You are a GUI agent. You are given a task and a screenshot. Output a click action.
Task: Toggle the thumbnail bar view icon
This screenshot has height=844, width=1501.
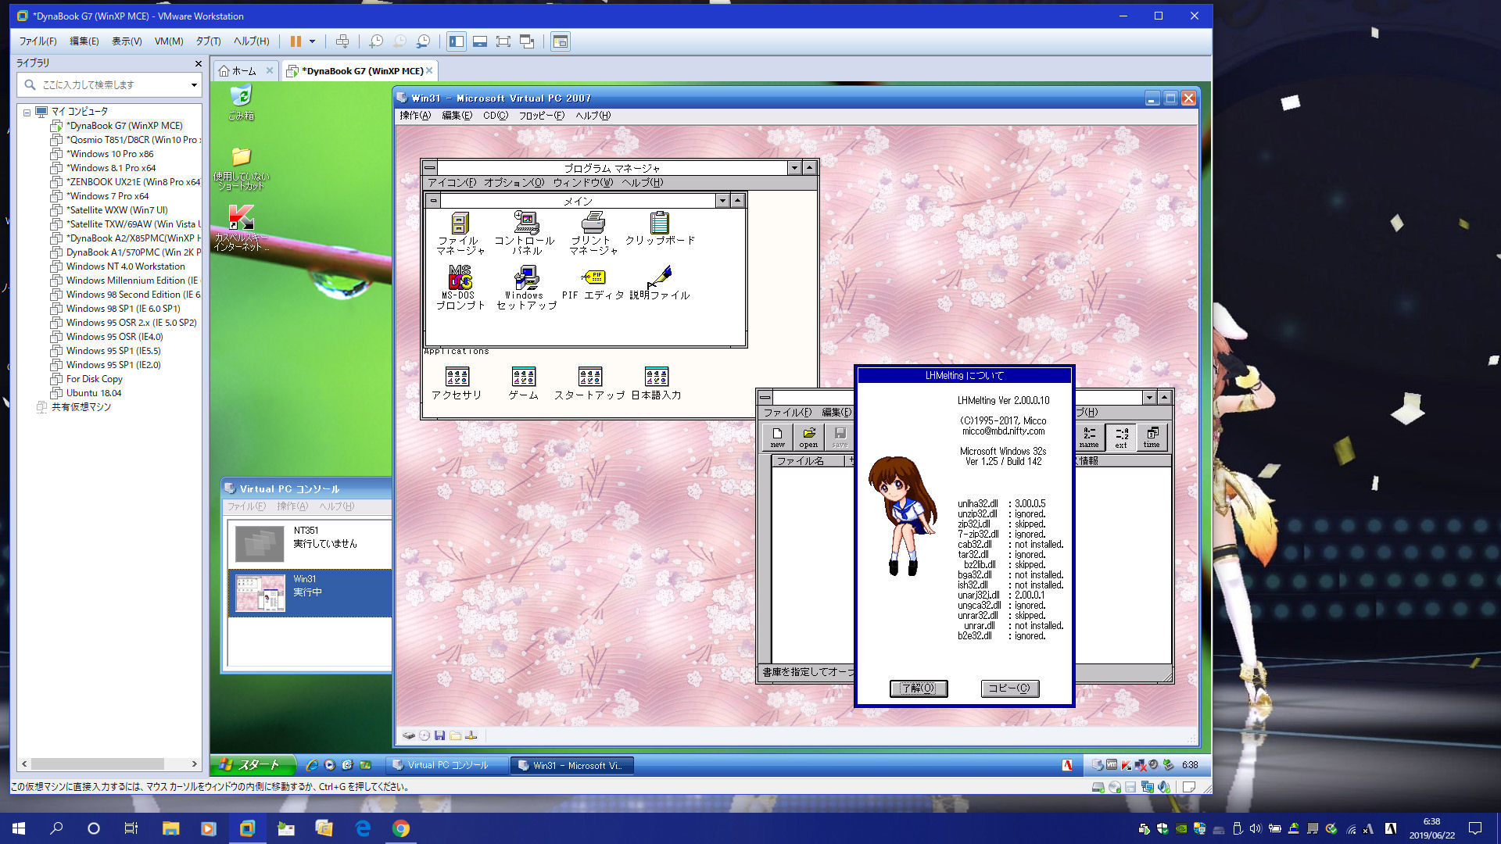point(480,41)
